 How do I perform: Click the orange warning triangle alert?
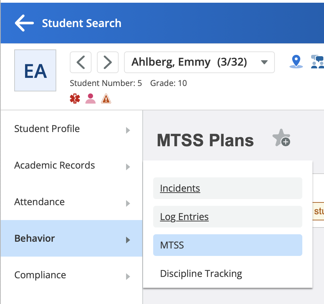point(105,98)
